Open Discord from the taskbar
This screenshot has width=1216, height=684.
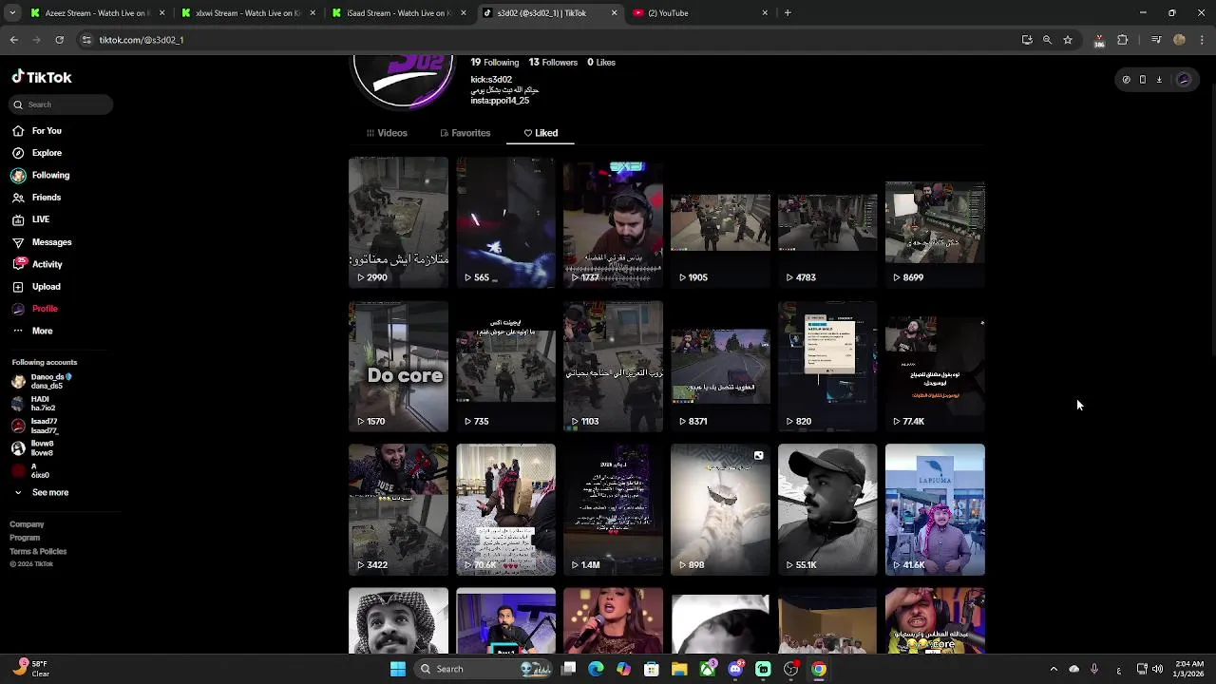(x=735, y=669)
